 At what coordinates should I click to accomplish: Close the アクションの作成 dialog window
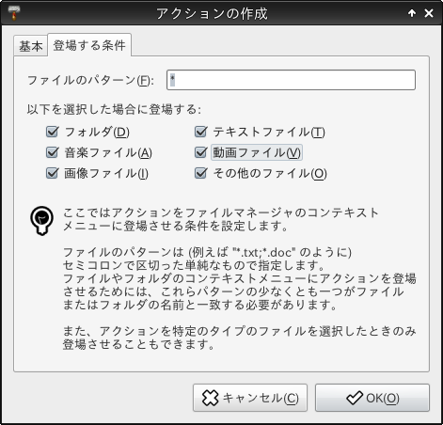(429, 13)
